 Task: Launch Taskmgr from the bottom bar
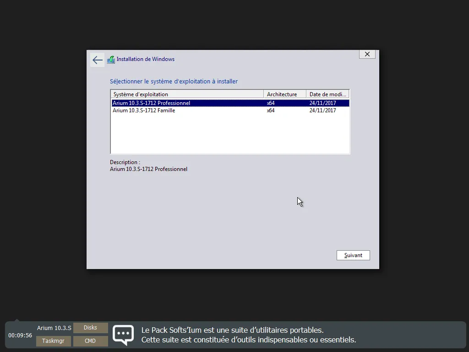(x=53, y=341)
